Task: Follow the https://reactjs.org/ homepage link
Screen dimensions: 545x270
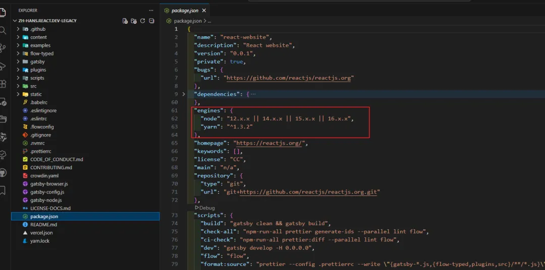Action: point(269,143)
